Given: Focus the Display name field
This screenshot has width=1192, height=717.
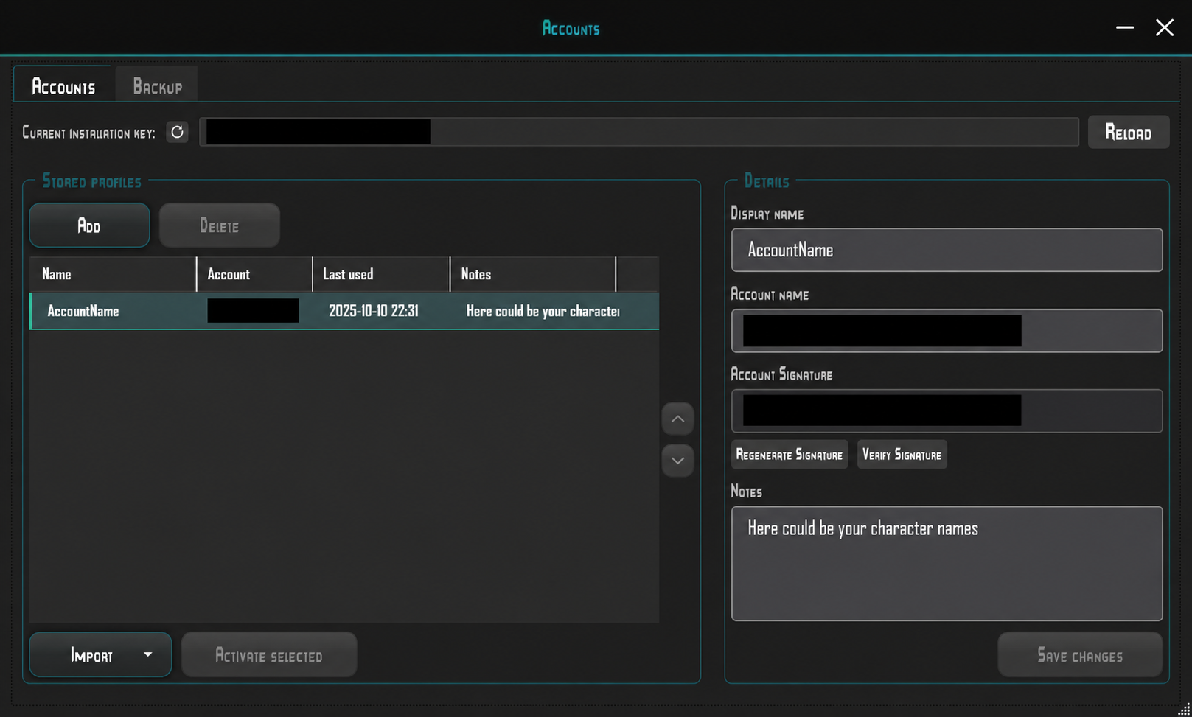Looking at the screenshot, I should 947,250.
